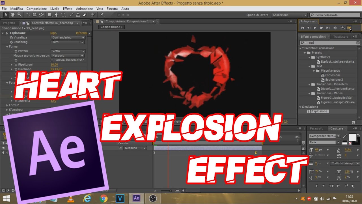The height and width of the screenshot is (204, 362).
Task: Select the Roto Brush tool
Action: pos(93,15)
